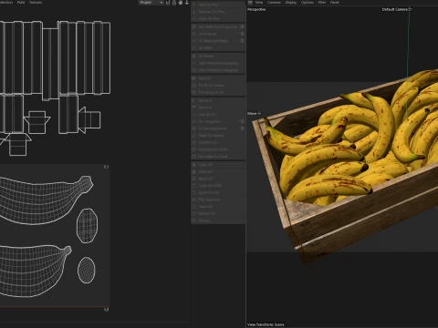The image size is (438, 328).
Task: Mirror the UVs along U
Action: 218,100
